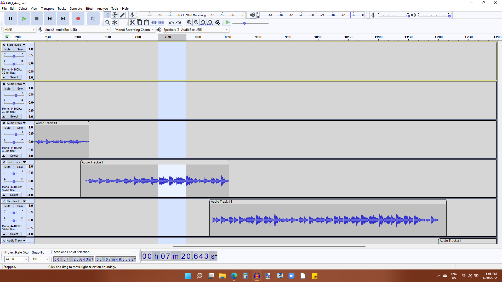The image size is (502, 282).
Task: Open the Effect menu
Action: point(89,9)
